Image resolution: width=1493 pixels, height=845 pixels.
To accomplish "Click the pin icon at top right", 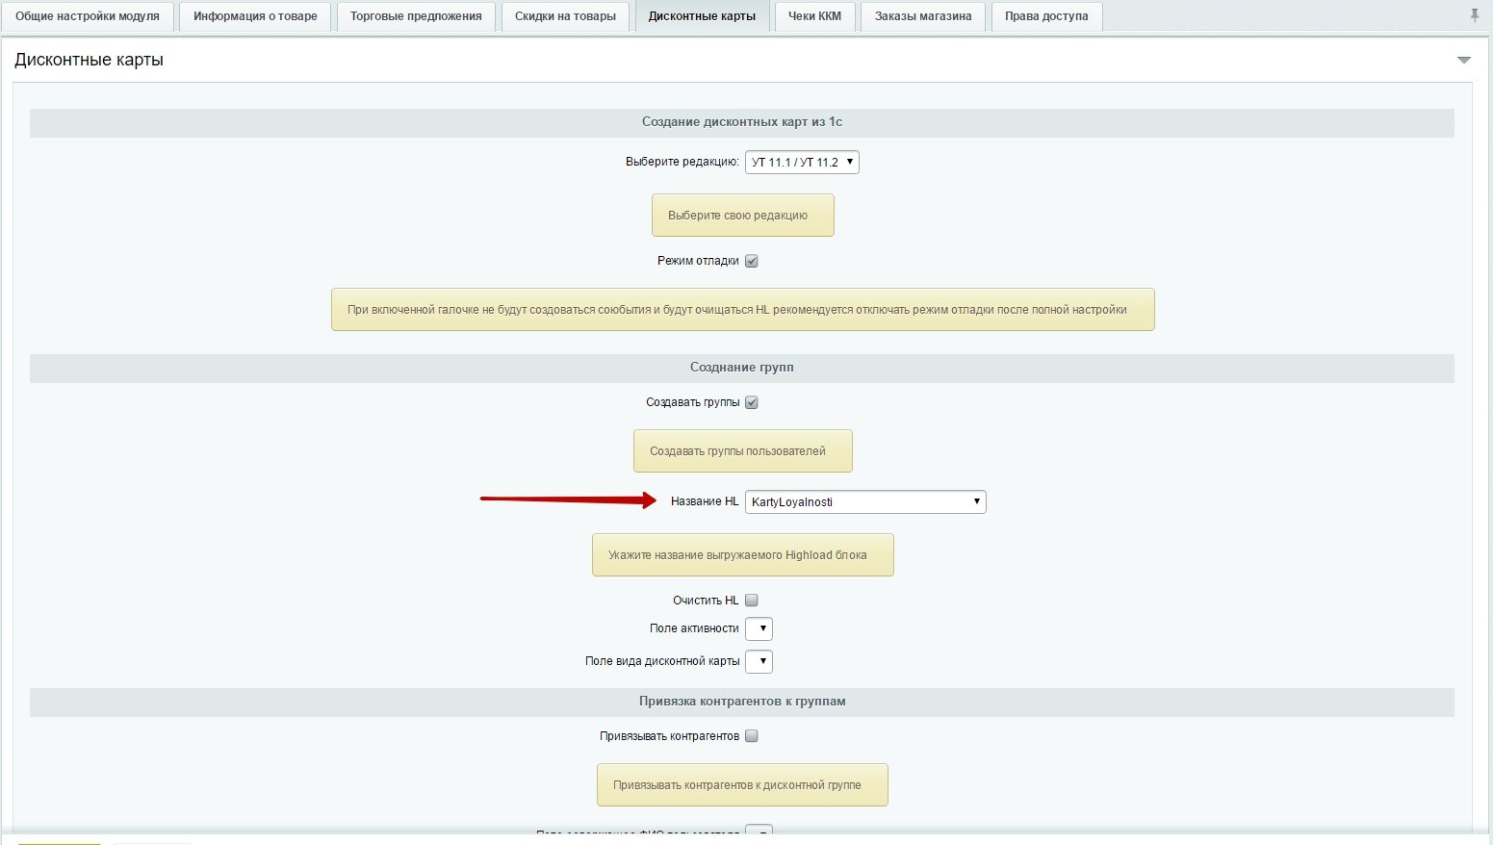I will pos(1474,15).
